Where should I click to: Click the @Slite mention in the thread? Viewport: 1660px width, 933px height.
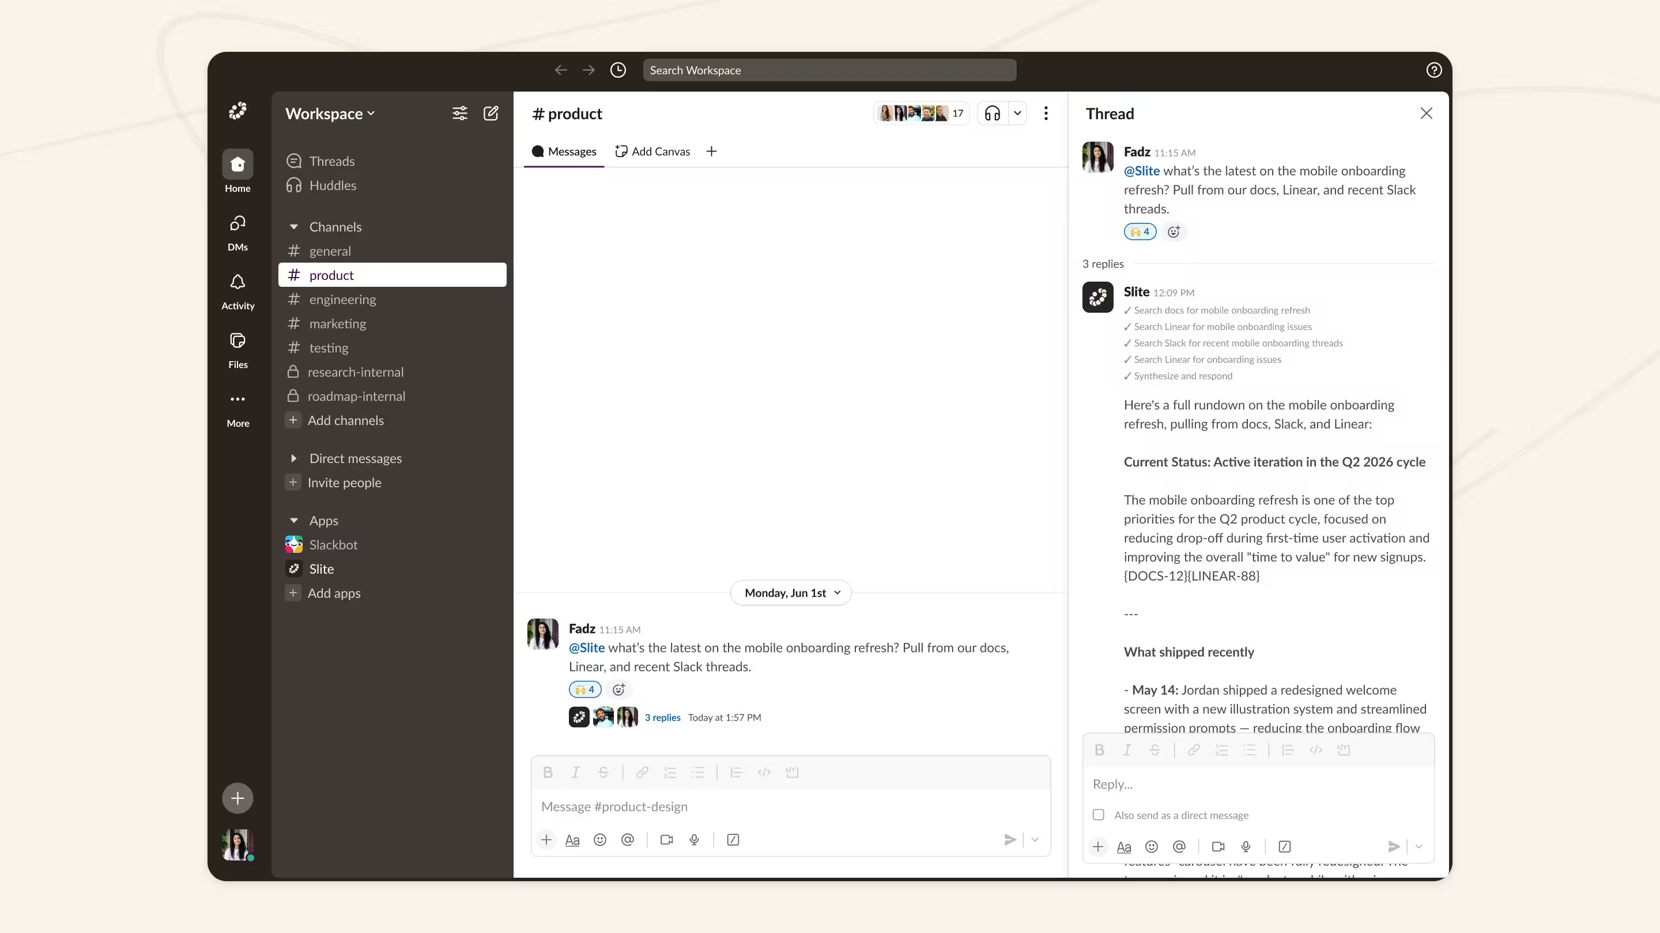tap(1141, 171)
